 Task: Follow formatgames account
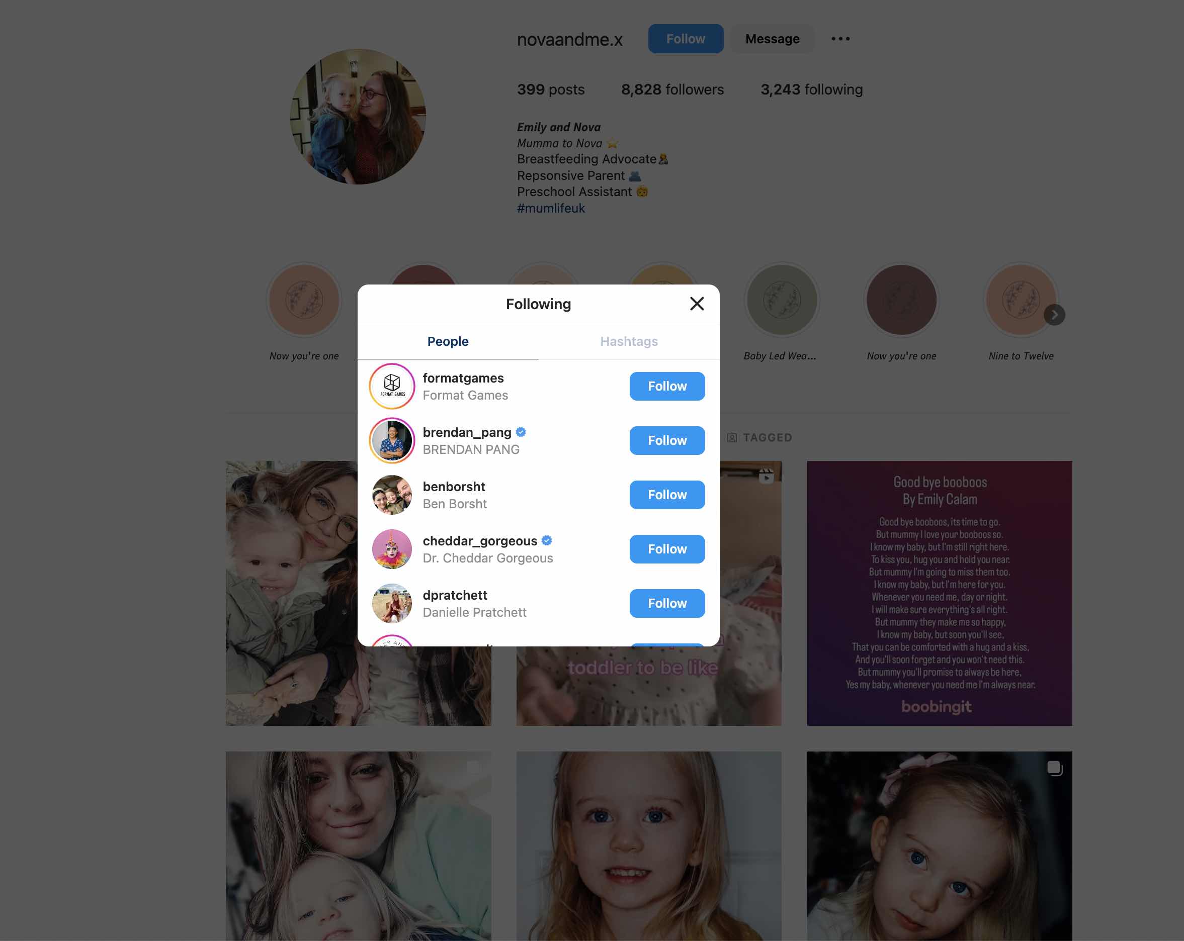point(667,385)
